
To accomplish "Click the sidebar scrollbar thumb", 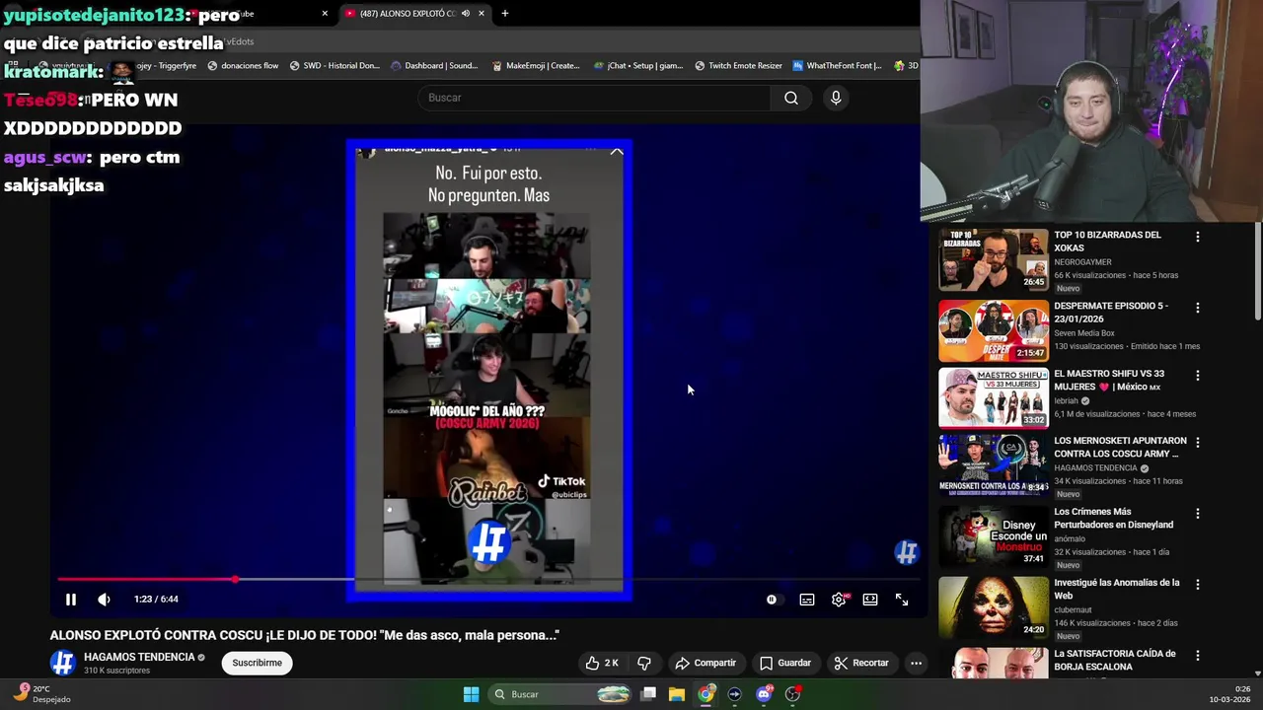I will coord(1258,272).
